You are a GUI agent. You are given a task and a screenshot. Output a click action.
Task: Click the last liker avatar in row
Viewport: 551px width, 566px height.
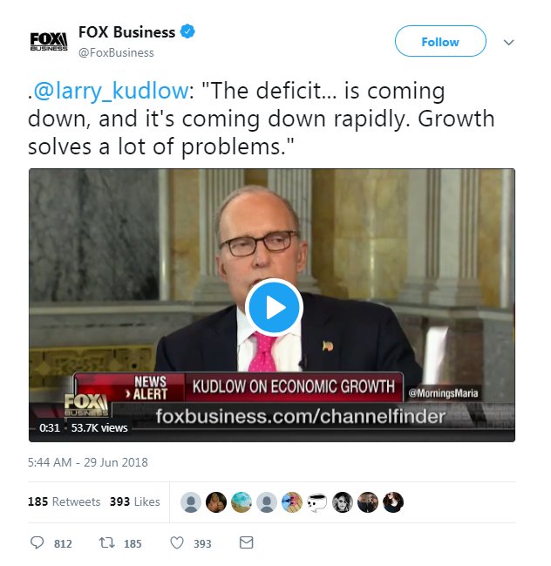click(393, 502)
